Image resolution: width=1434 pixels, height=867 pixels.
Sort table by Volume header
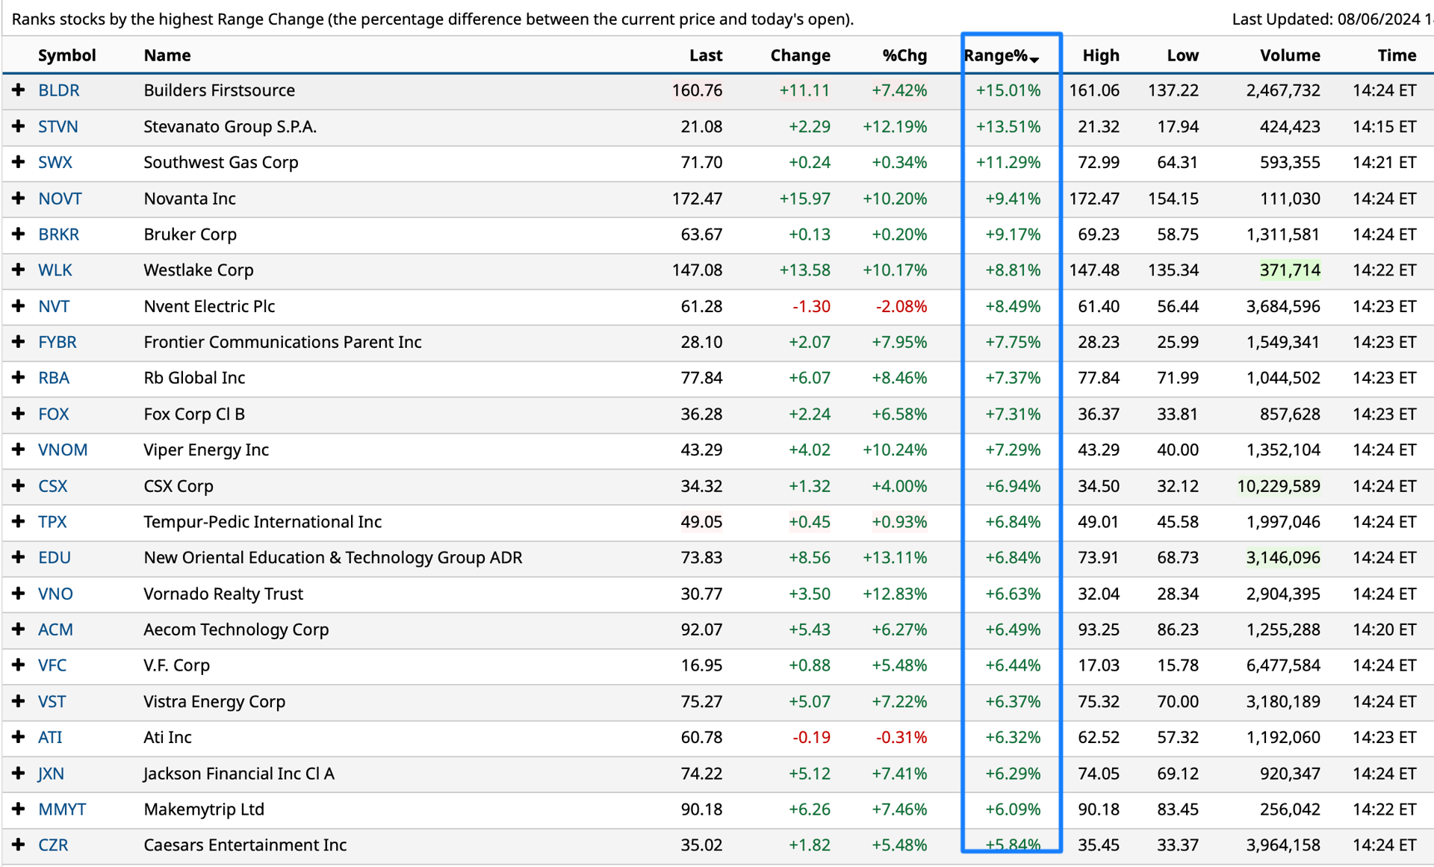(x=1289, y=55)
